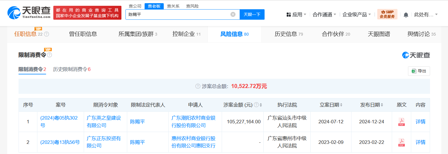Click help icon beside 涉案总金额
This screenshot has height=154, width=448.
[x=198, y=86]
